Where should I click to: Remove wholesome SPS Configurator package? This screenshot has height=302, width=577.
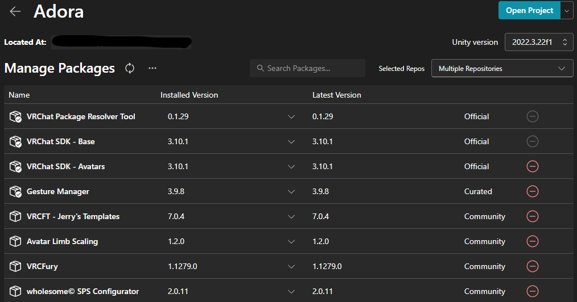tap(533, 291)
